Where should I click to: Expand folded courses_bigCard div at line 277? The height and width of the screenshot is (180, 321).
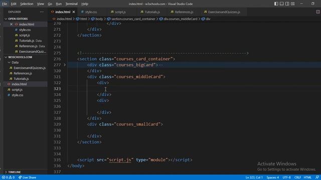tap(65, 64)
